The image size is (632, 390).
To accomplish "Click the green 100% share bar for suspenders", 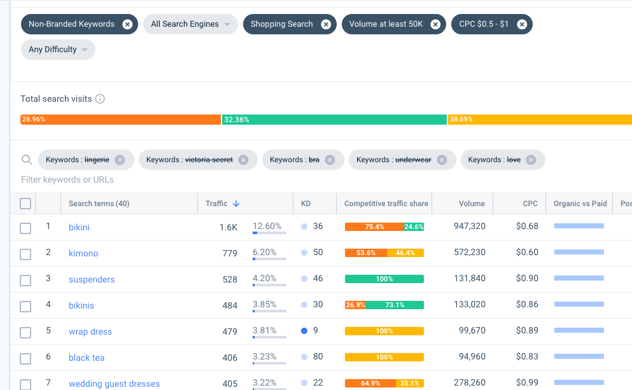I will click(x=384, y=279).
